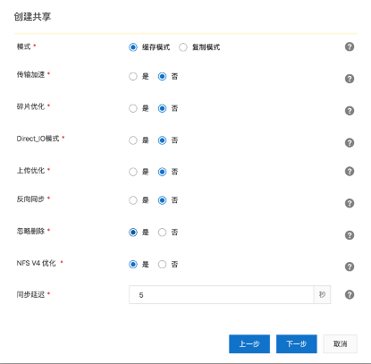Open the help tooltip for 传输加速
371x364 pixels.
[350, 79]
